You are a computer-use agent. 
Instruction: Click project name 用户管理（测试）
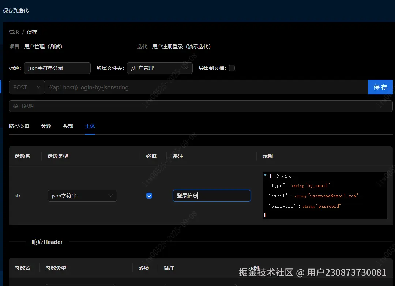[43, 46]
